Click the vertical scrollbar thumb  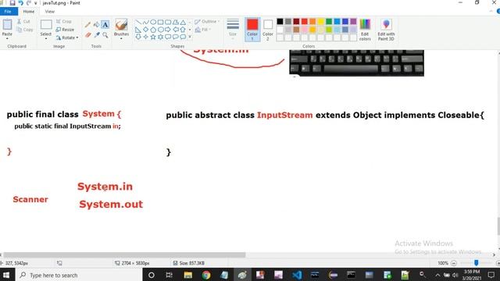pos(498,226)
